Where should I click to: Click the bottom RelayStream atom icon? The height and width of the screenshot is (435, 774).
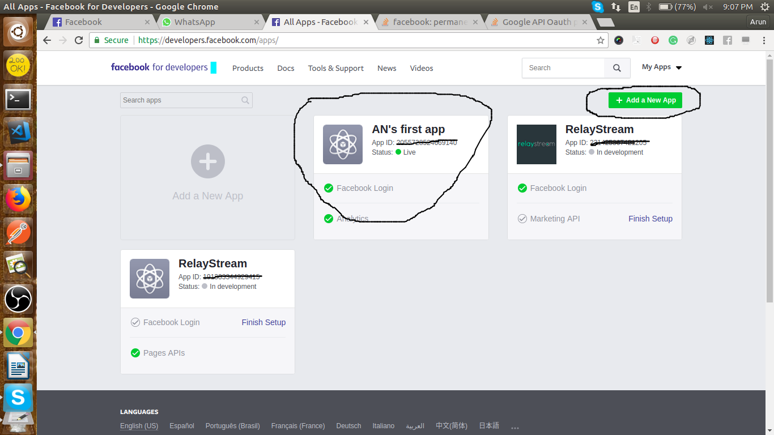pos(150,279)
